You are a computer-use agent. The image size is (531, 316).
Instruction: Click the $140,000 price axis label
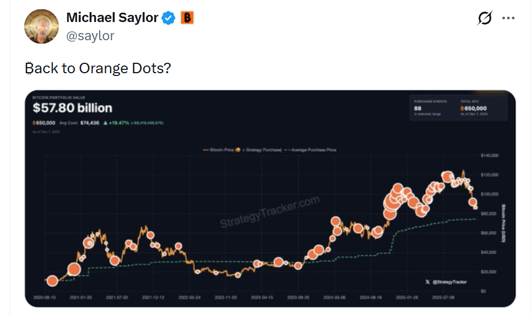pos(490,156)
